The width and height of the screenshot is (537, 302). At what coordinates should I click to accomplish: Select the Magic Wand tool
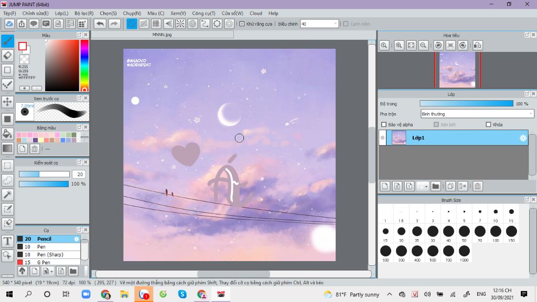7,195
